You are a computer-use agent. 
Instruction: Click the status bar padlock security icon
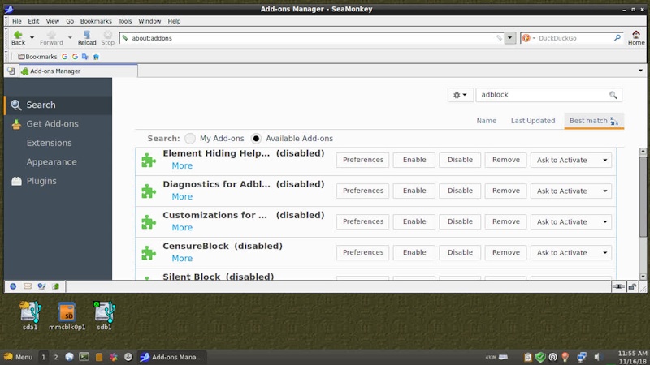click(632, 286)
